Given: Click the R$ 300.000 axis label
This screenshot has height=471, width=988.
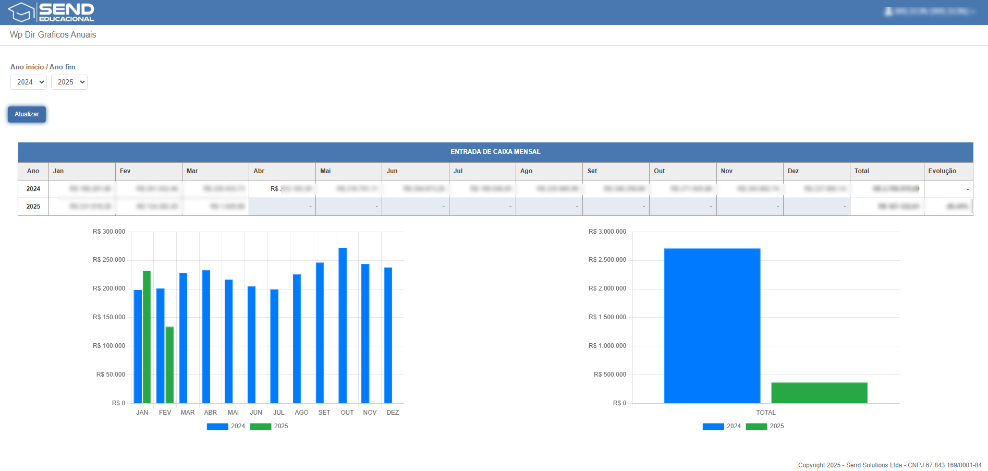Looking at the screenshot, I should coord(109,232).
